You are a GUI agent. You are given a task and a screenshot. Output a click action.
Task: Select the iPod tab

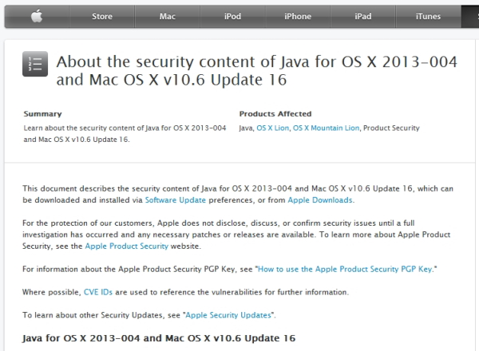click(x=232, y=16)
